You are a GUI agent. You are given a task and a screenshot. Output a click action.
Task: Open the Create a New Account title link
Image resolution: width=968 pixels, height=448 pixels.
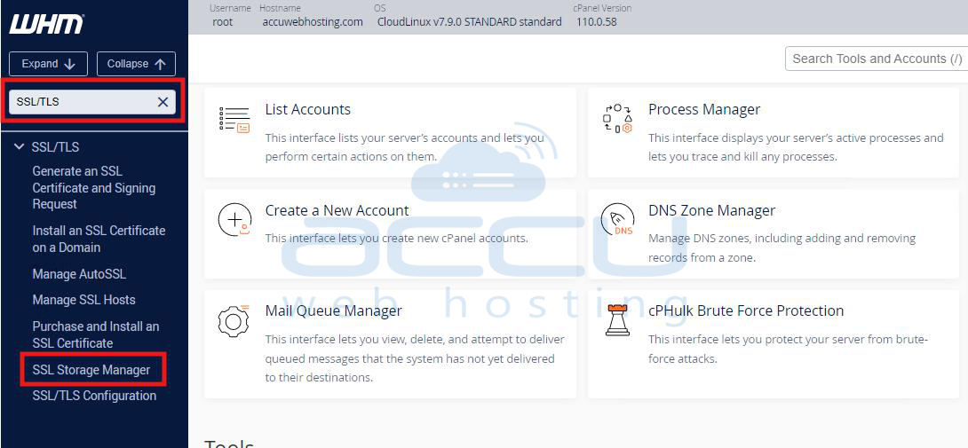337,210
